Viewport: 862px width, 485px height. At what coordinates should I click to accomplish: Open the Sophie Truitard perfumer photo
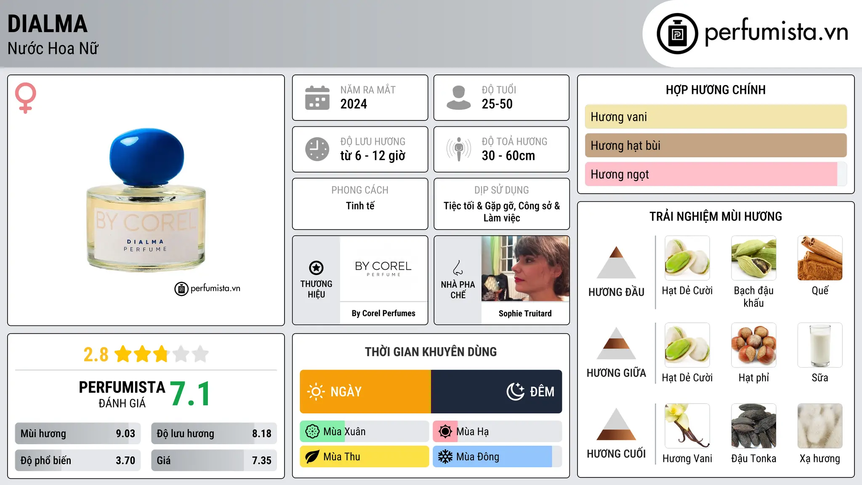pos(525,269)
